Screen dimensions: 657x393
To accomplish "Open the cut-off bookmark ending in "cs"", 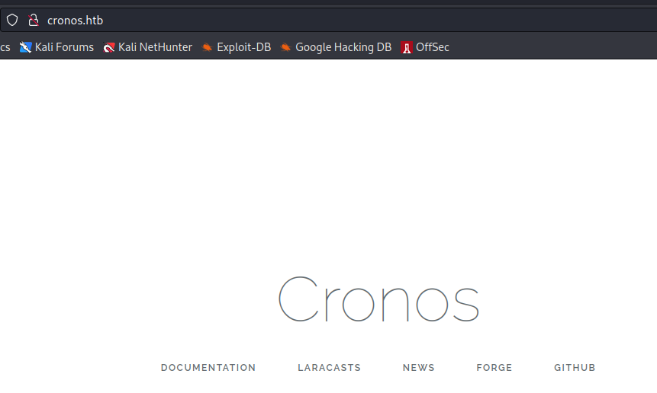I will [x=5, y=47].
